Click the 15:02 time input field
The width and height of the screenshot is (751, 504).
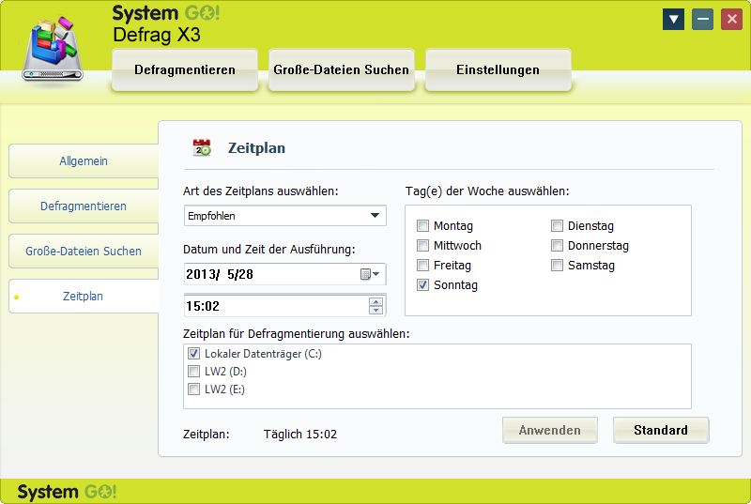(285, 306)
